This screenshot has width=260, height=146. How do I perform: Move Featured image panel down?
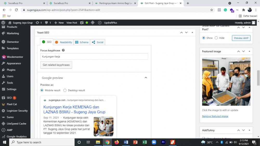click(243, 51)
